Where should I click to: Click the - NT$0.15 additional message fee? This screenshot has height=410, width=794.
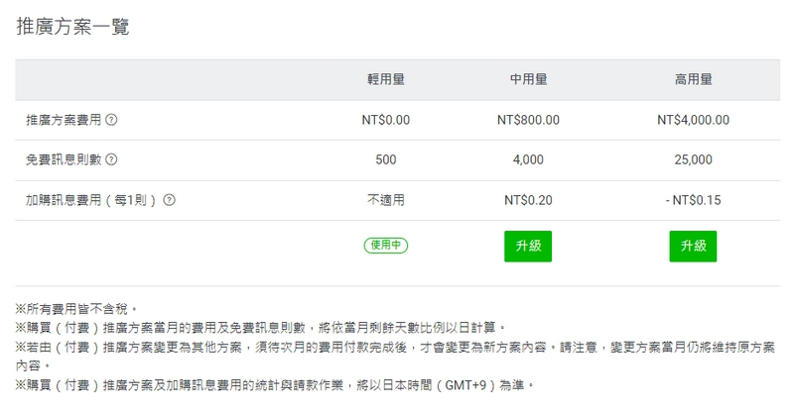[x=693, y=199]
